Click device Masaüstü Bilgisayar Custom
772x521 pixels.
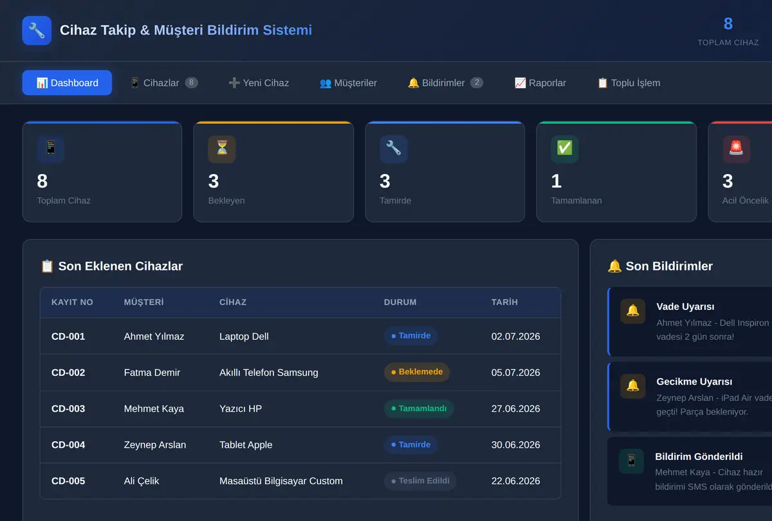point(281,481)
